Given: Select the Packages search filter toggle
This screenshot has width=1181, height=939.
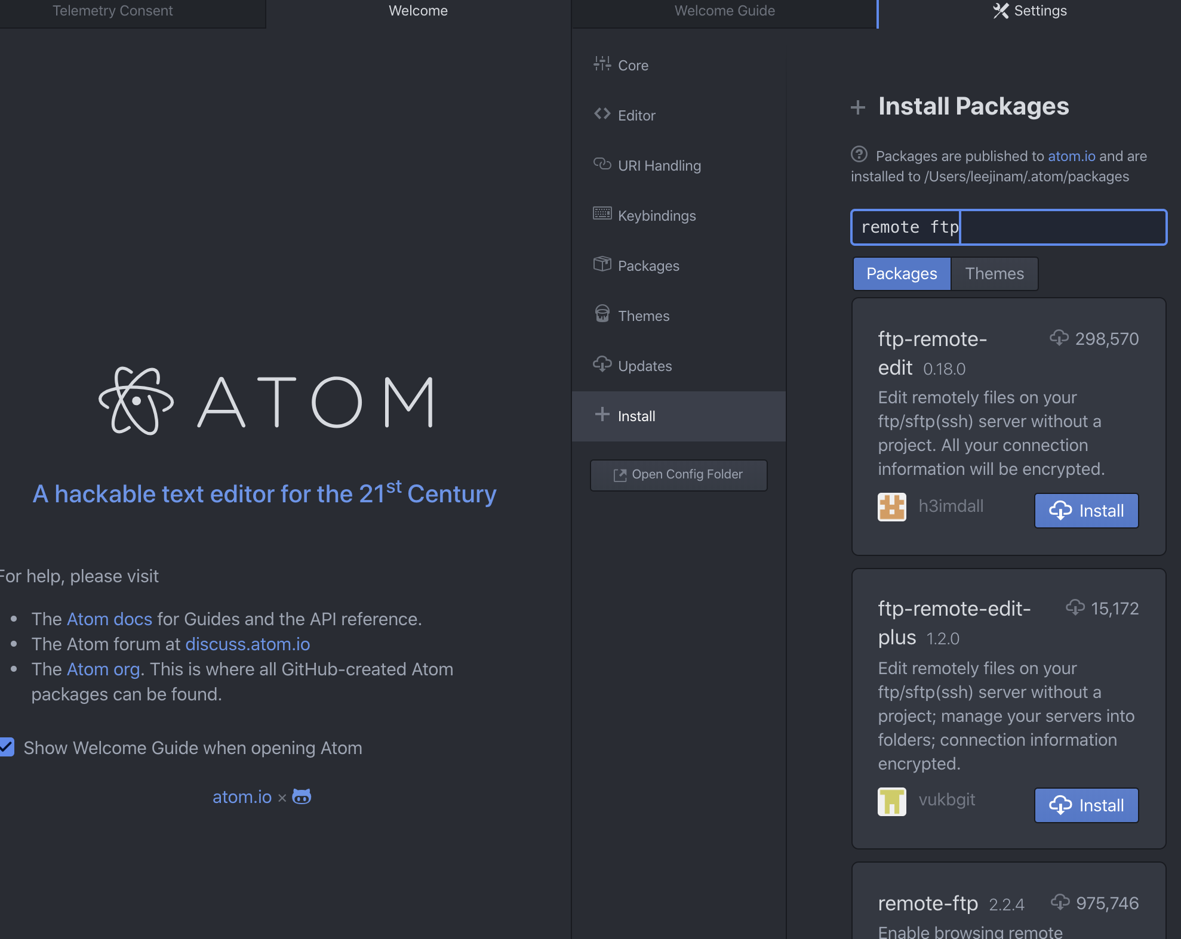Looking at the screenshot, I should click(x=901, y=274).
